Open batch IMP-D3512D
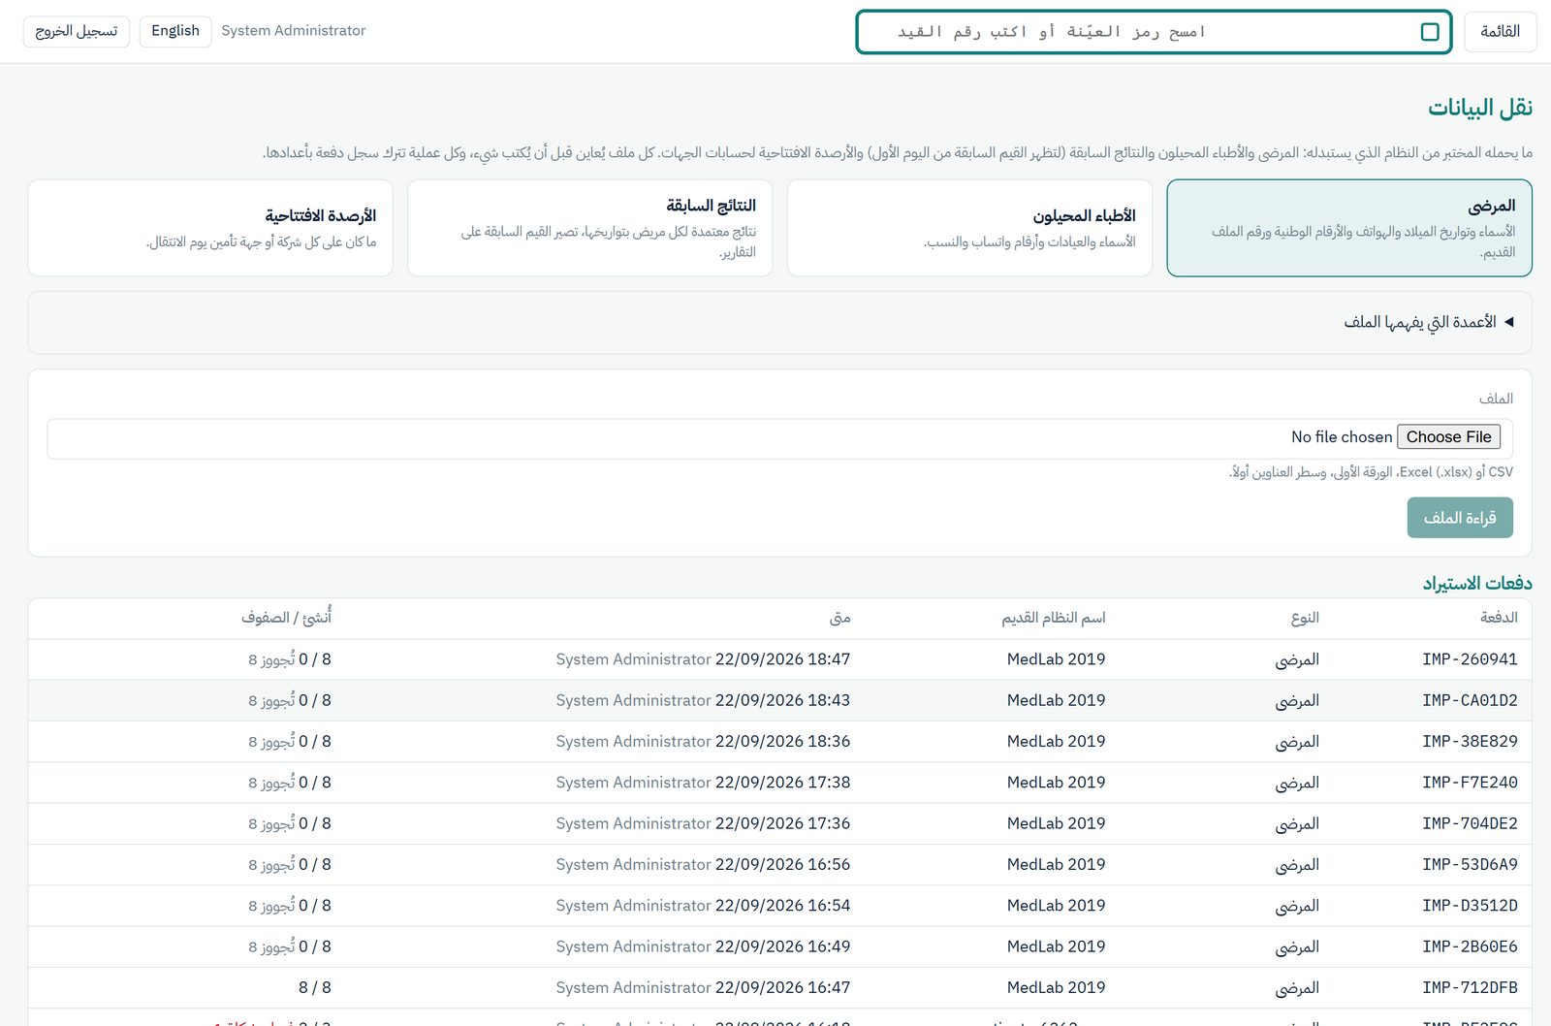Viewport: 1551px width, 1026px height. pos(1470,906)
